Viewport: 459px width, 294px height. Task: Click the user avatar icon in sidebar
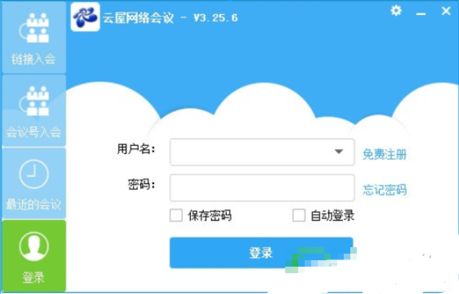click(x=34, y=247)
